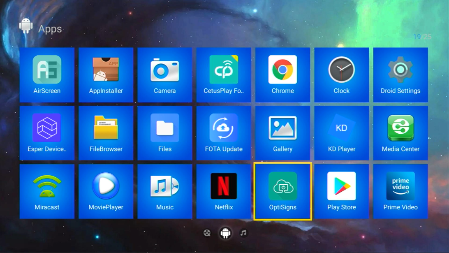Launch FOTA Update
Image resolution: width=449 pixels, height=253 pixels.
[224, 133]
